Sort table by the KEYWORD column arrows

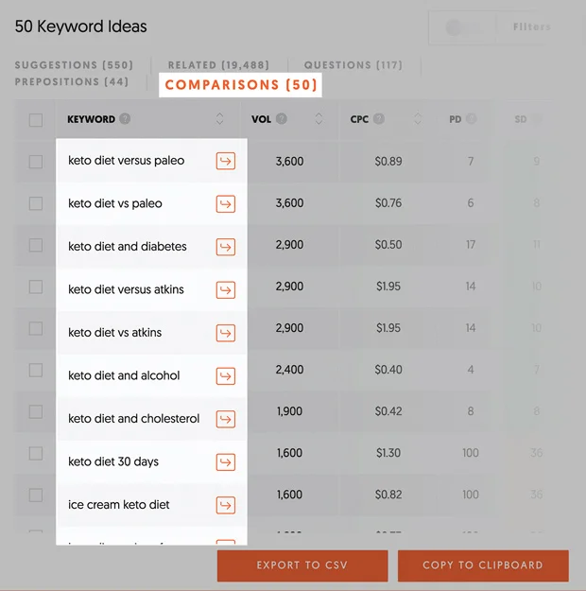(220, 119)
